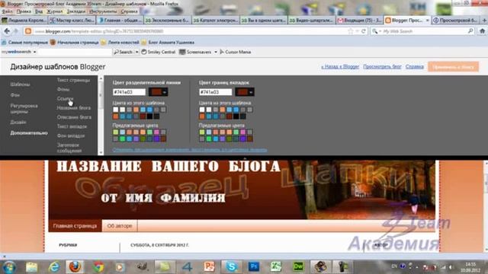The image size is (488, 274).
Task: Open tab list dropdown on Blogger tab
Action: pos(427,21)
